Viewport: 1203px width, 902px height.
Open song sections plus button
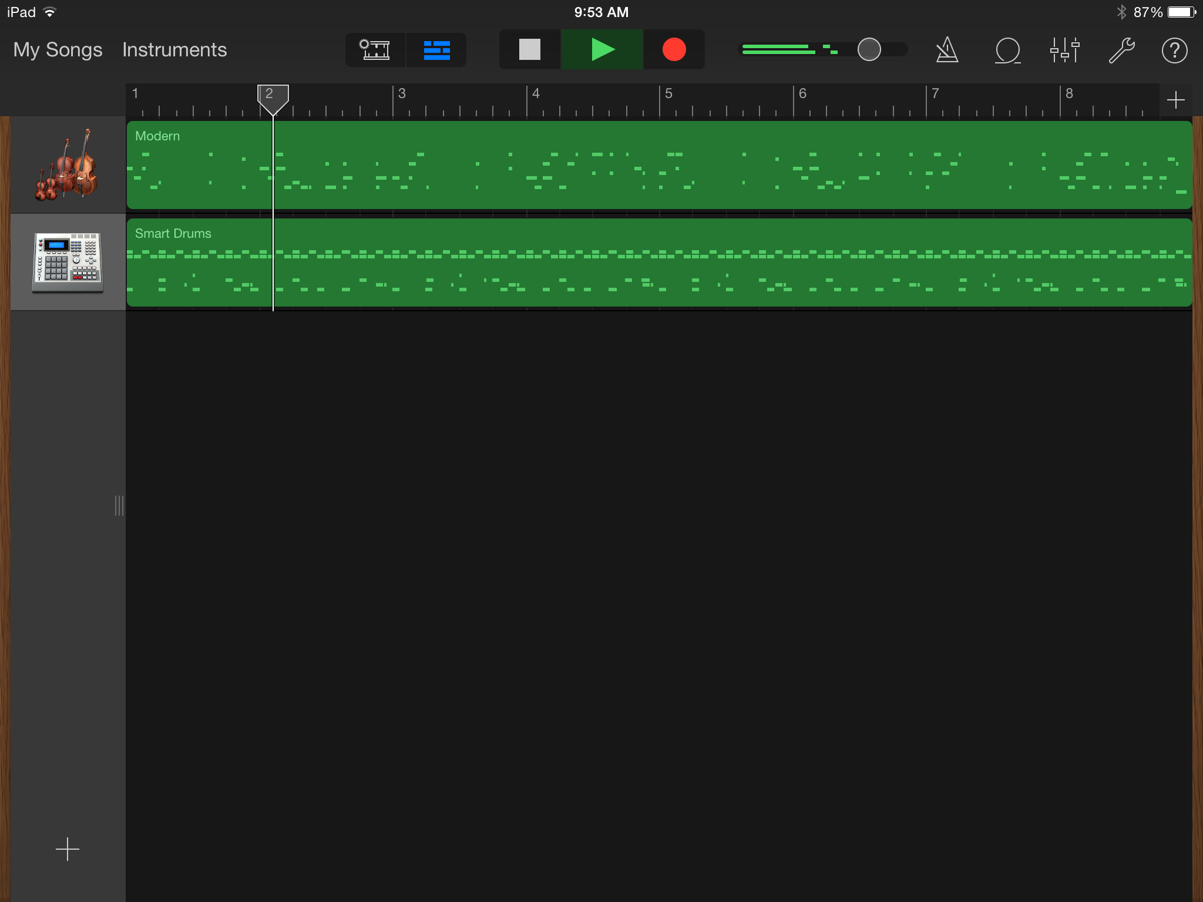(1175, 100)
